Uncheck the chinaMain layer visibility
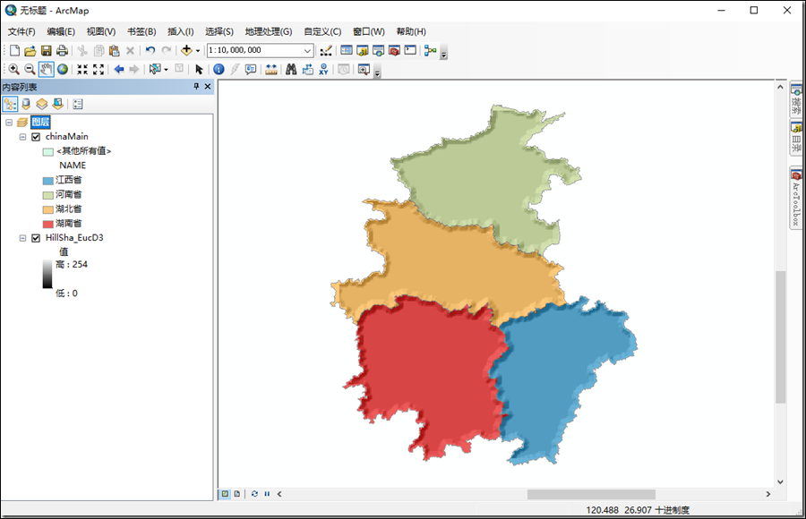This screenshot has width=806, height=519. (x=36, y=136)
